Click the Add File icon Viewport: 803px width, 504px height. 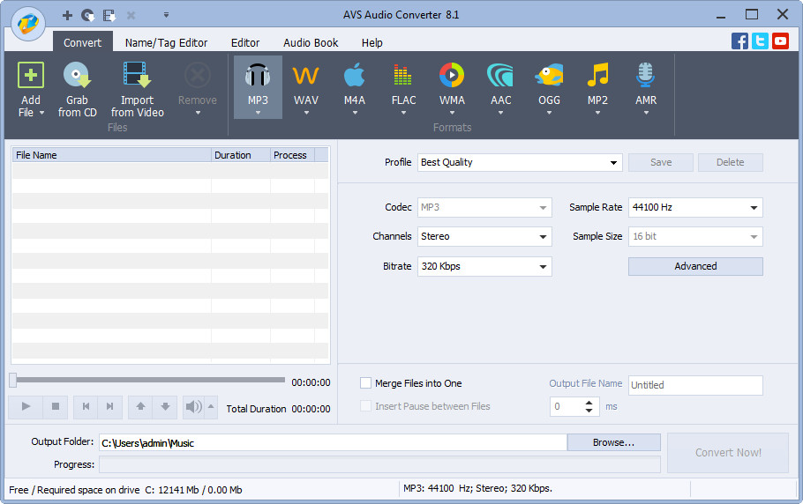click(x=31, y=75)
